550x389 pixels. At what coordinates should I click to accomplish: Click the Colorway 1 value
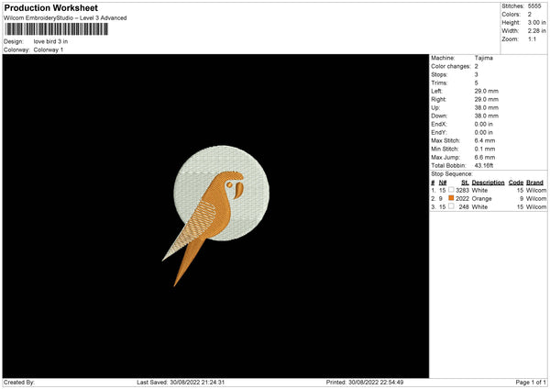[49, 50]
